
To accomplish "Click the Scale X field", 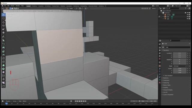I will click(180, 69).
